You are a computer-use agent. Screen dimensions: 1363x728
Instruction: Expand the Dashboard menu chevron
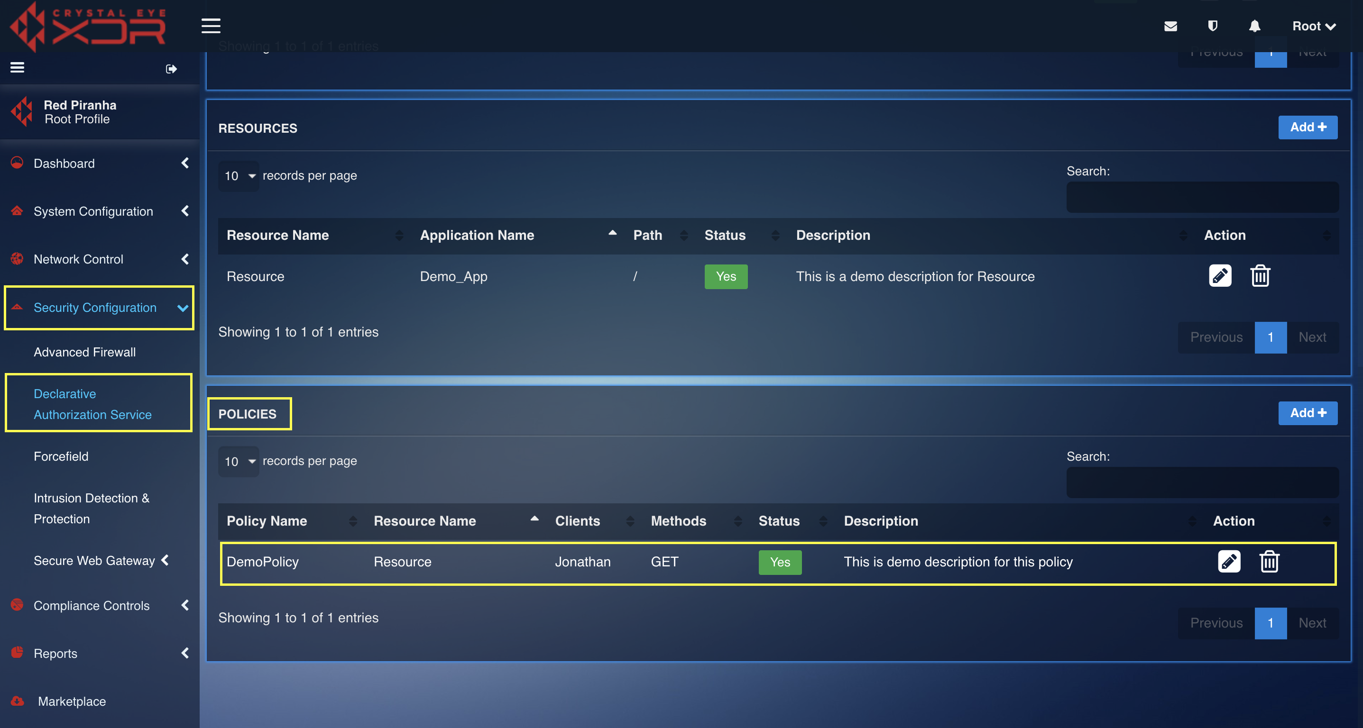coord(184,163)
